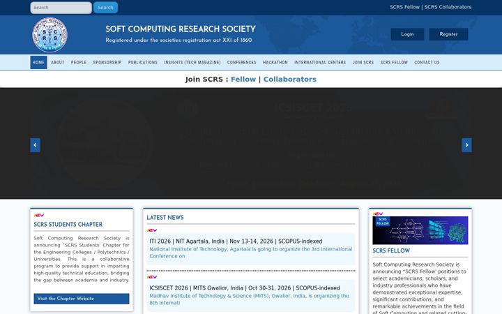Click NEW badge above SCRS Students Chapter

coord(39,215)
